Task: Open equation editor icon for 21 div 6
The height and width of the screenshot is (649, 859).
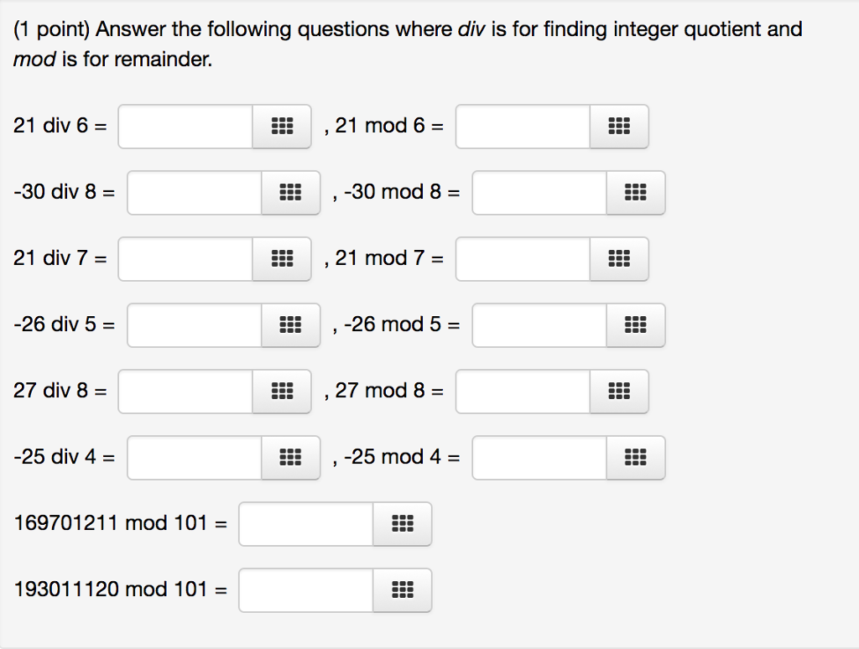Action: click(282, 127)
